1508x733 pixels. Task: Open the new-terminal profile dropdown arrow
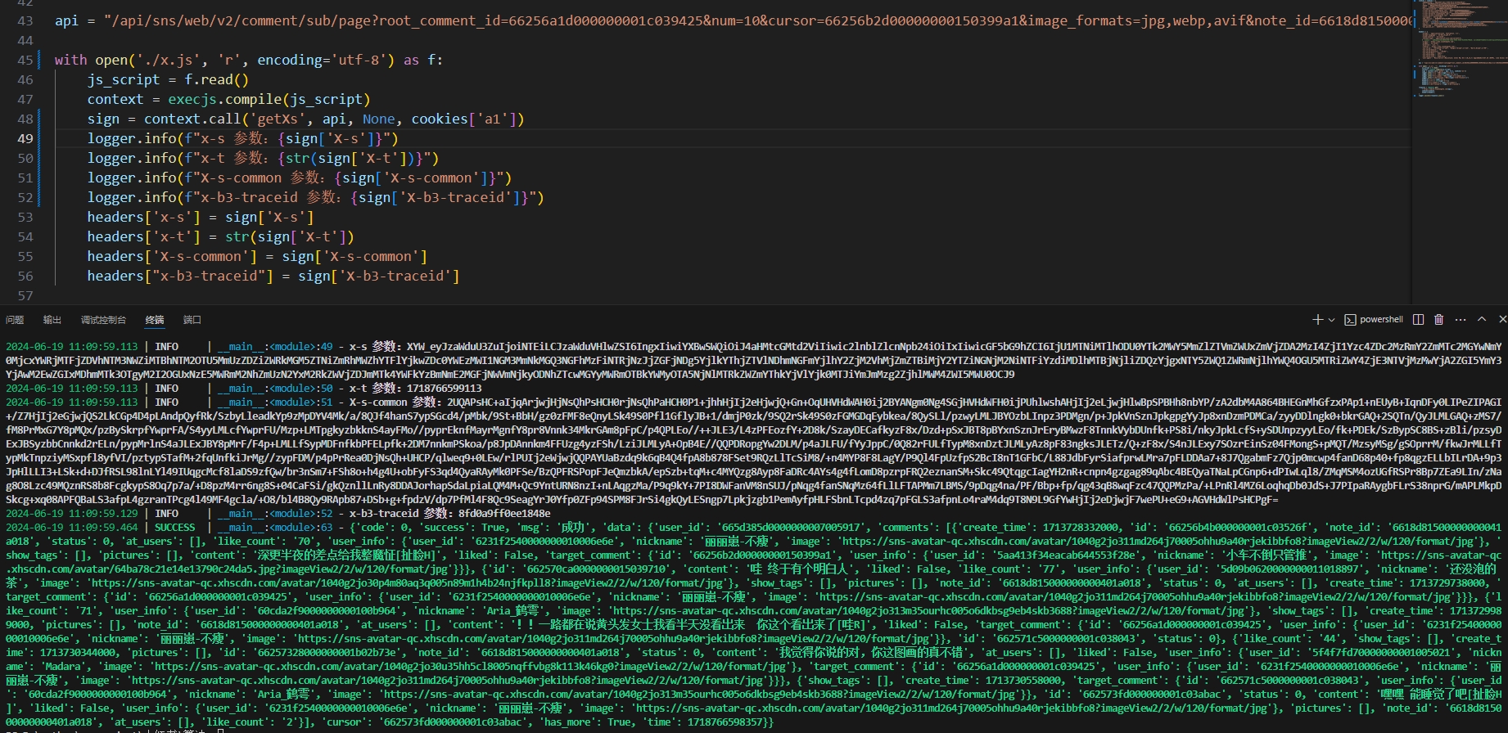click(1331, 320)
